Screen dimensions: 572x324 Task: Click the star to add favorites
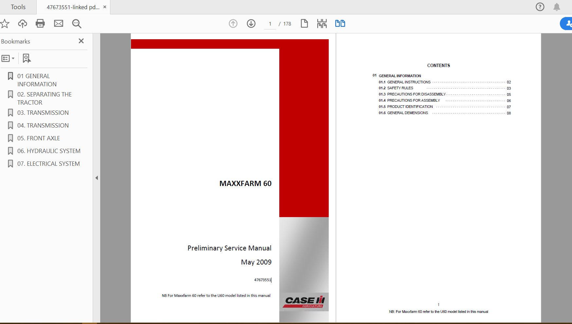5,23
